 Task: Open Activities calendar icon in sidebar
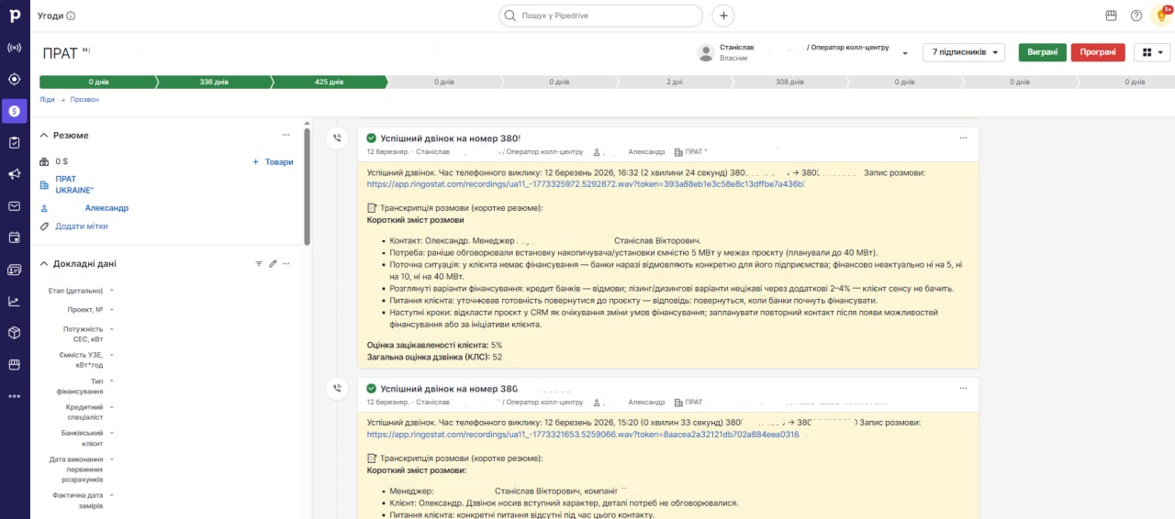(15, 237)
